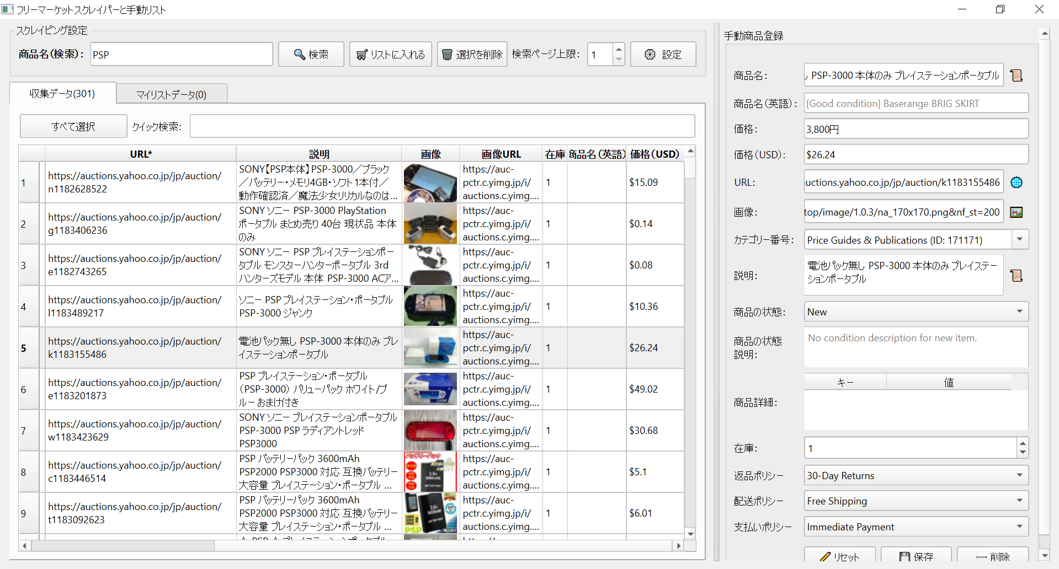Click the 商品名 product name field
This screenshot has width=1059, height=569.
point(903,75)
